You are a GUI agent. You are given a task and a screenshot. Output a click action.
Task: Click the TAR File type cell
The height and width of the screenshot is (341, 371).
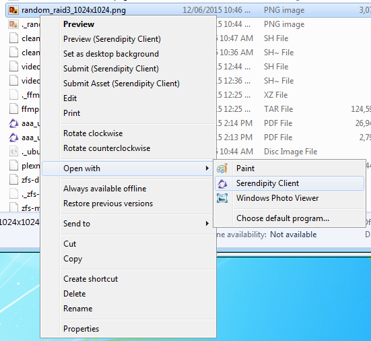[x=279, y=109]
